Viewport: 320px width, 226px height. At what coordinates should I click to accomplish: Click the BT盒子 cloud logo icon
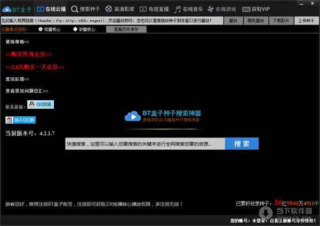pos(6,9)
